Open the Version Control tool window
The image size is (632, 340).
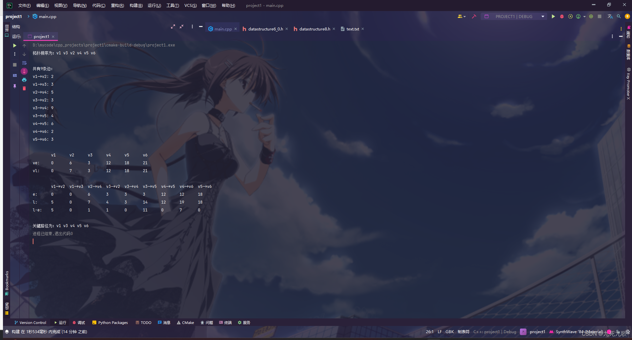click(x=30, y=322)
